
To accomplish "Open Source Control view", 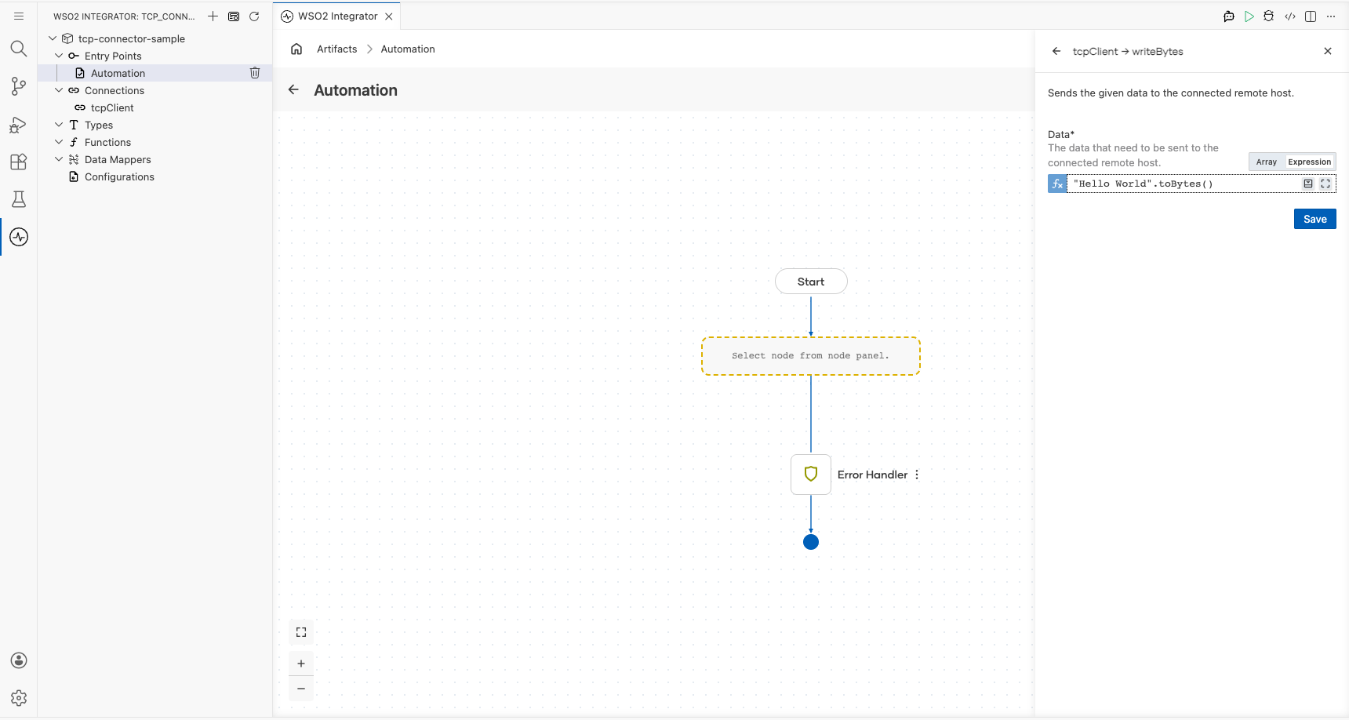I will (x=19, y=86).
